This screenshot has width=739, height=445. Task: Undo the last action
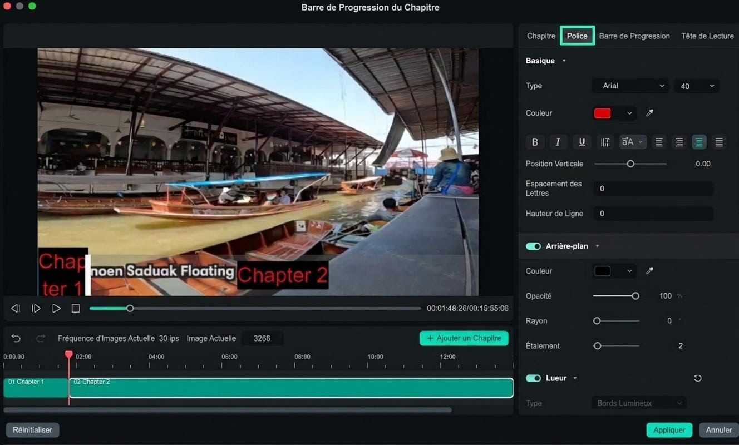point(16,338)
